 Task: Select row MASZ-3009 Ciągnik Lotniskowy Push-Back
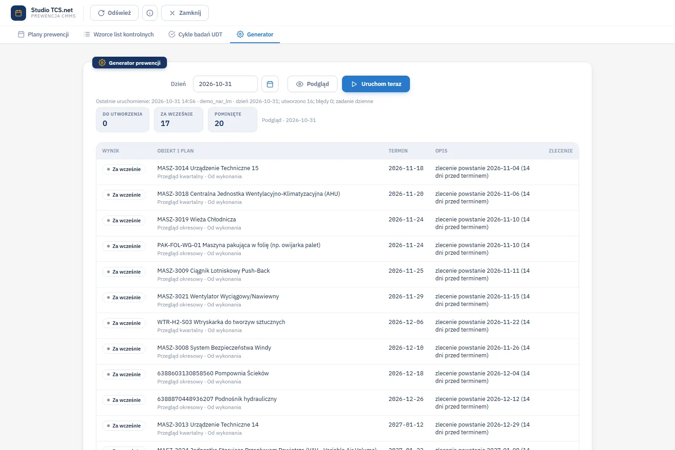click(x=337, y=274)
